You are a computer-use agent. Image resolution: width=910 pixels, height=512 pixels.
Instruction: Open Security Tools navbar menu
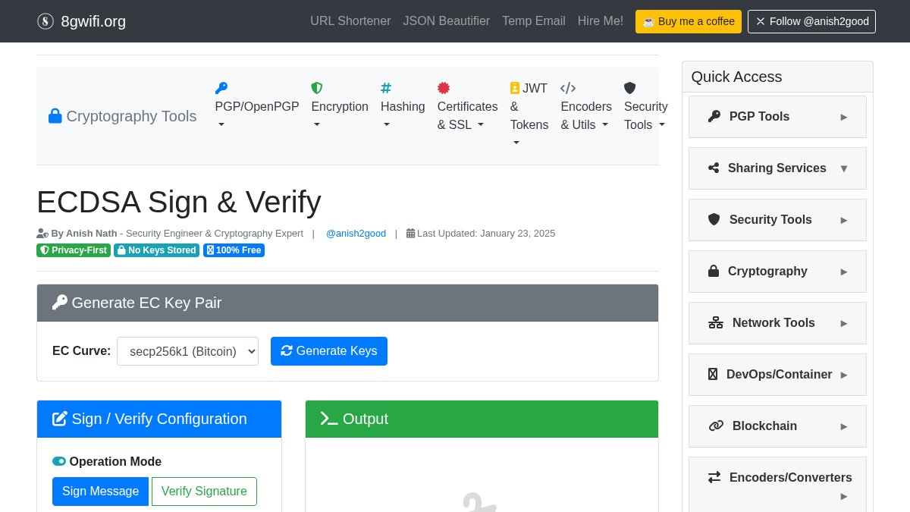(x=646, y=107)
